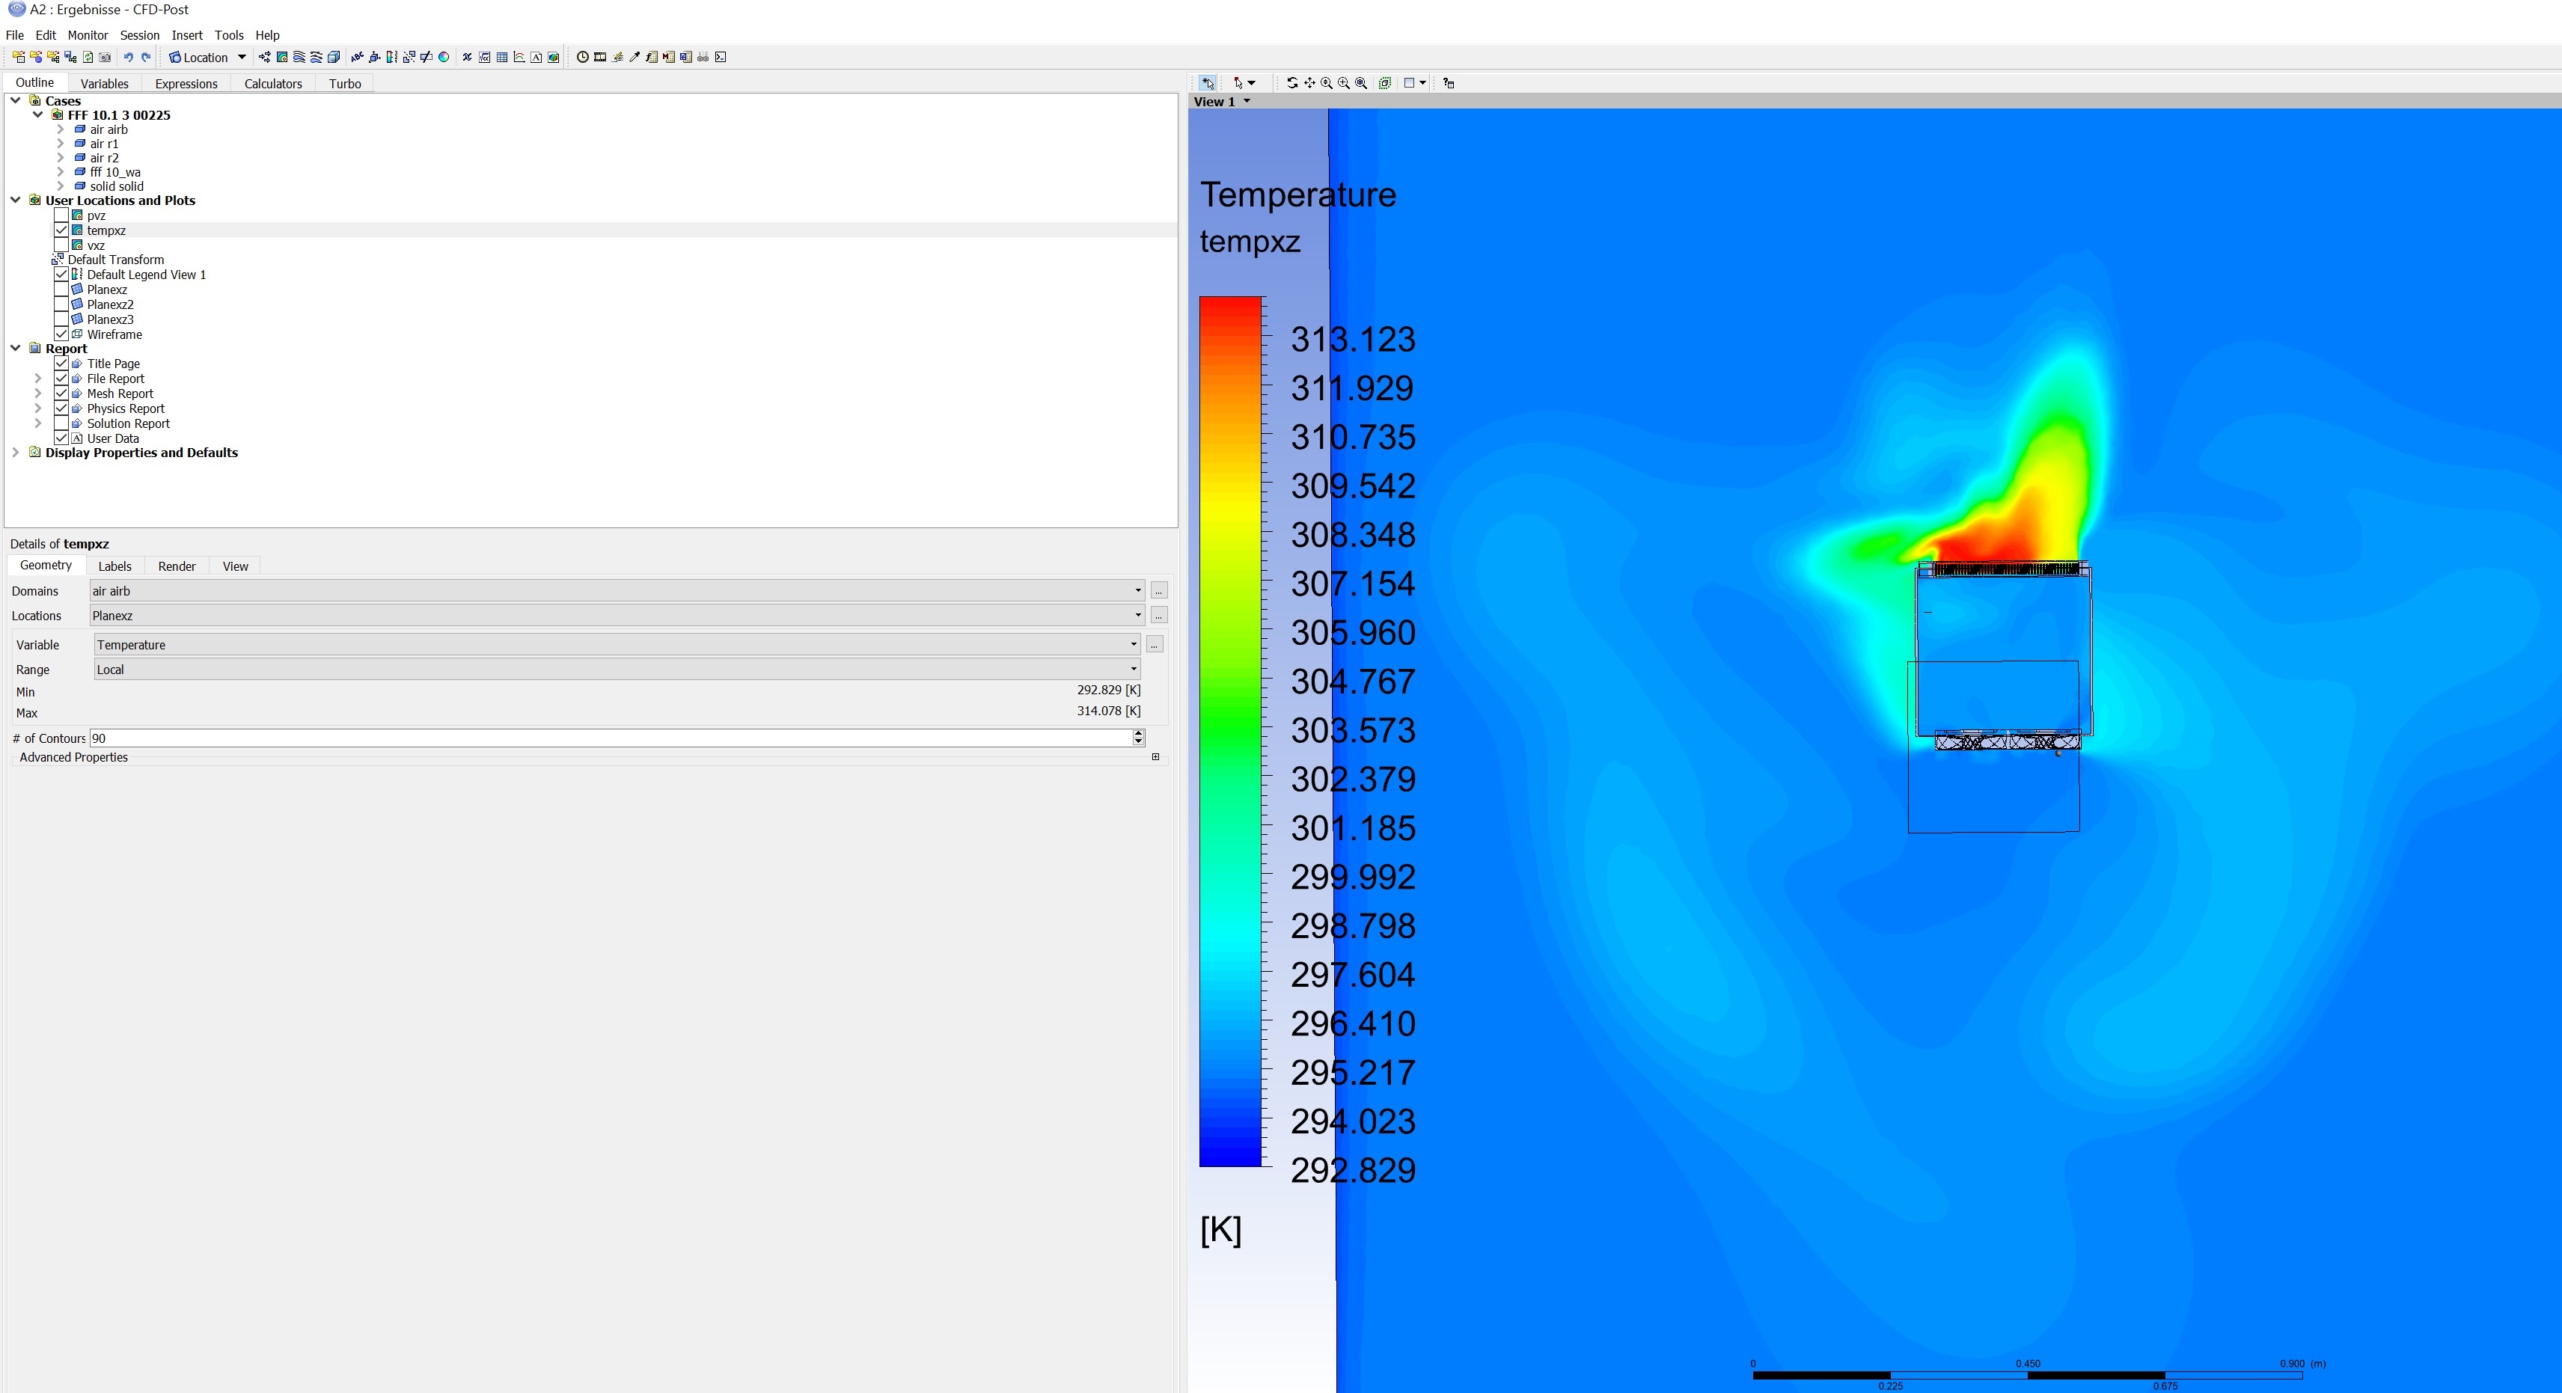2562x1393 pixels.
Task: Click the Fit View zoom icon
Action: click(x=1360, y=84)
